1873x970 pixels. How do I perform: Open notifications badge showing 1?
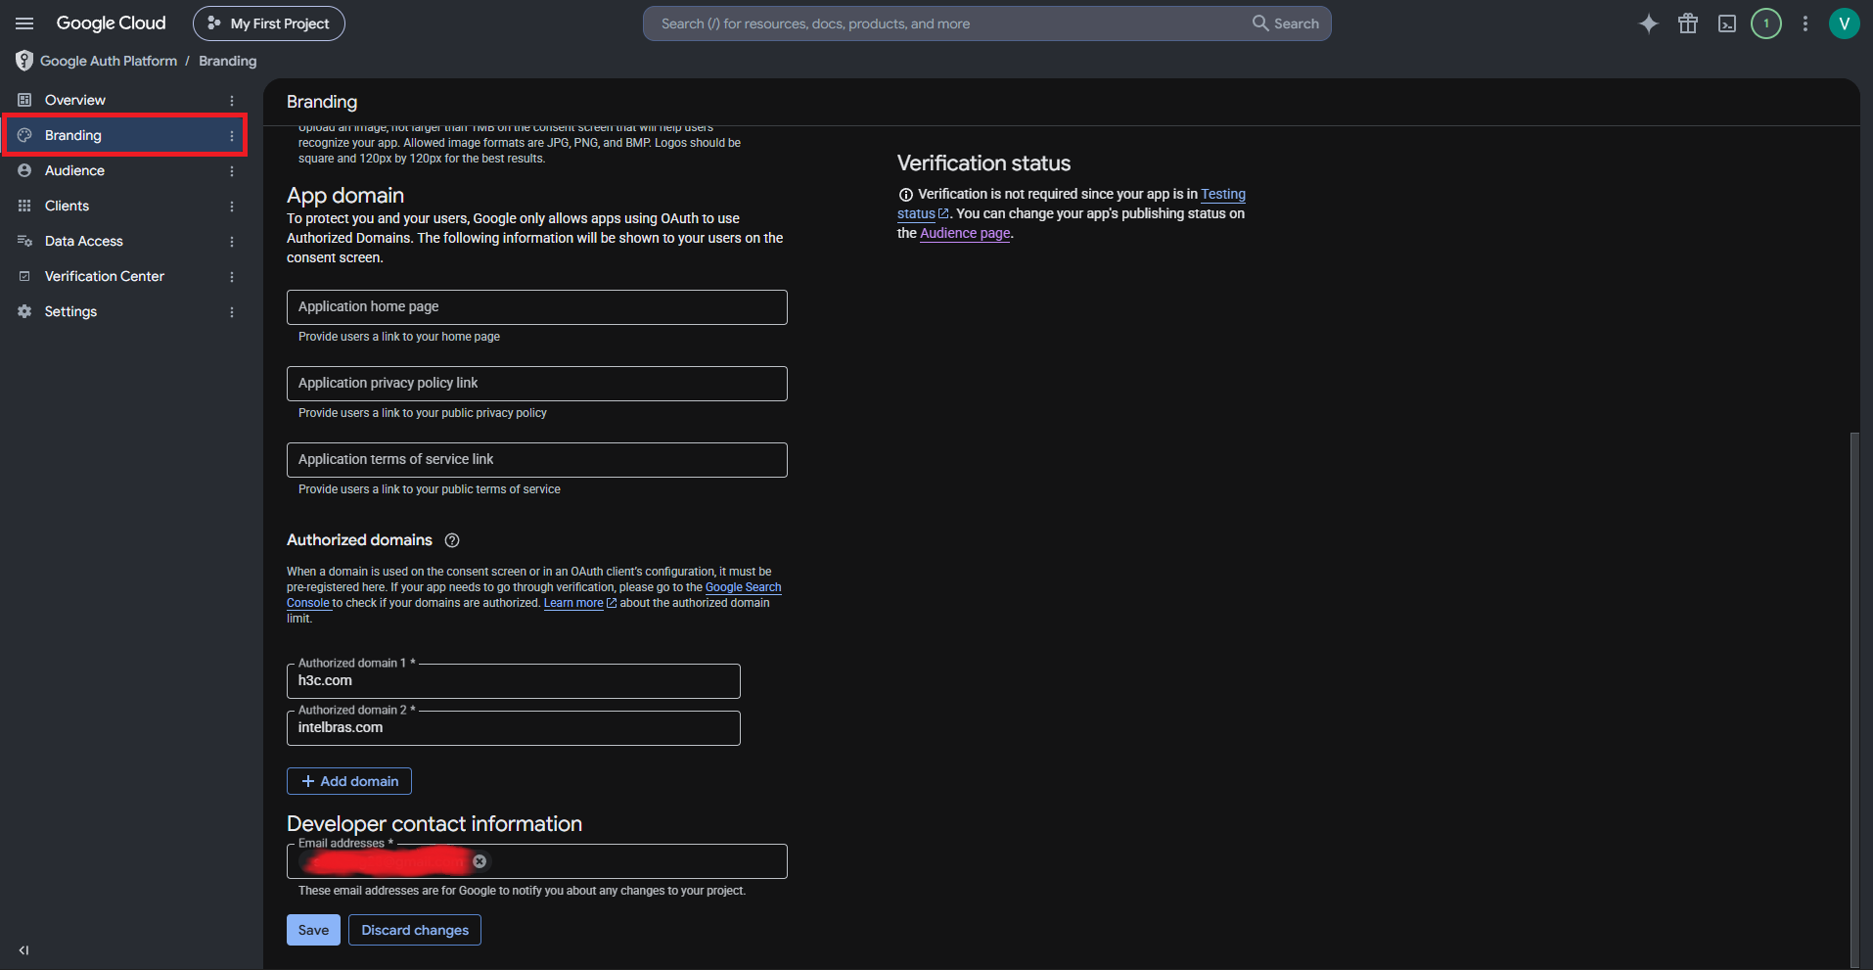[1766, 23]
